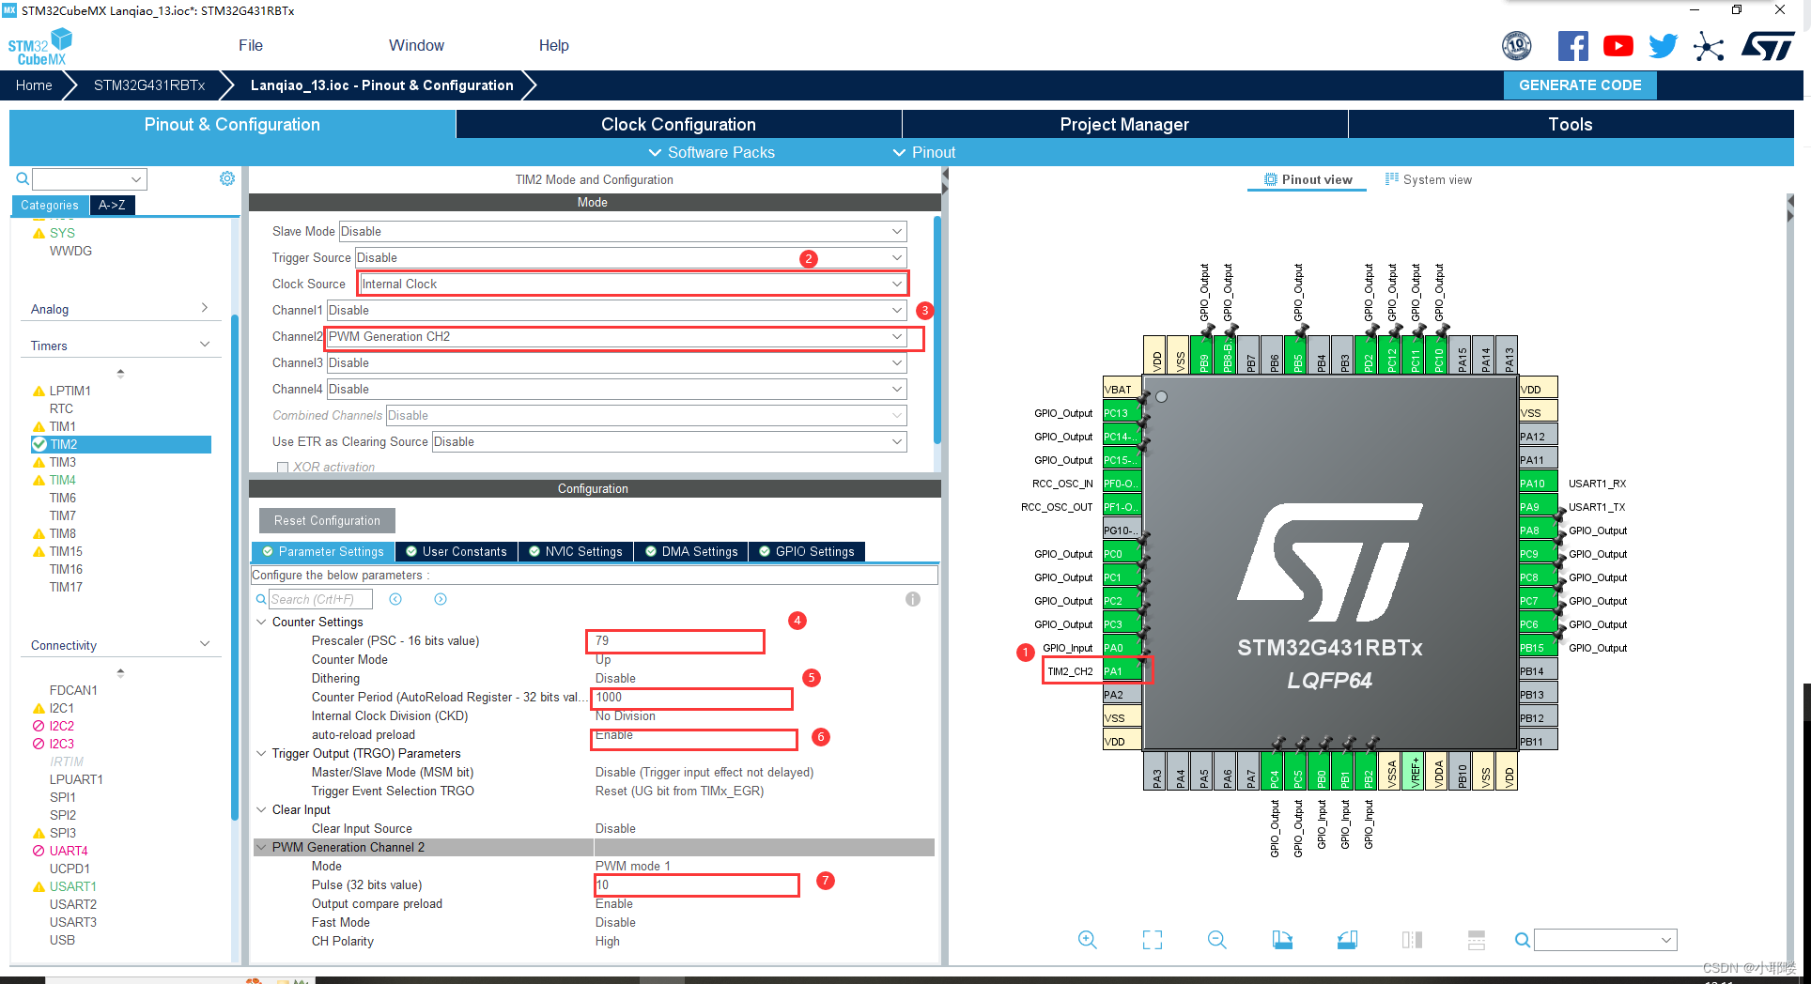
Task: Click the vertical split view icon
Action: (x=1412, y=940)
